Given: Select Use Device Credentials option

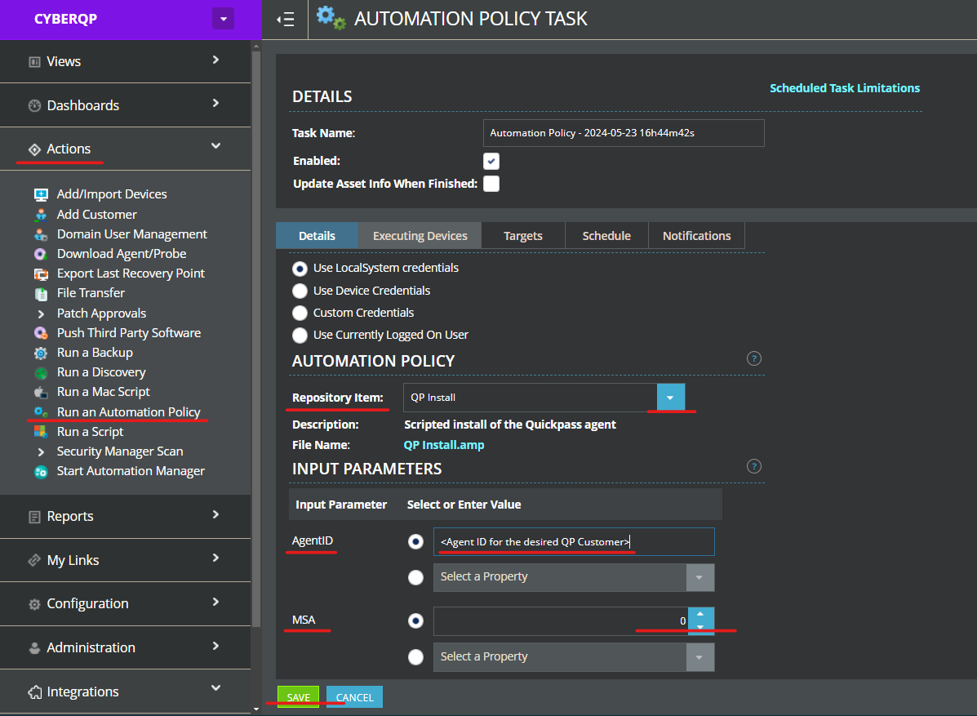Looking at the screenshot, I should [300, 291].
